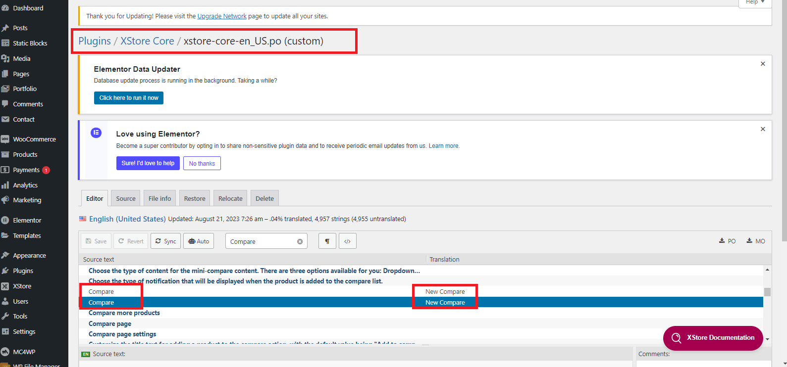Open the Users menu

click(x=20, y=301)
